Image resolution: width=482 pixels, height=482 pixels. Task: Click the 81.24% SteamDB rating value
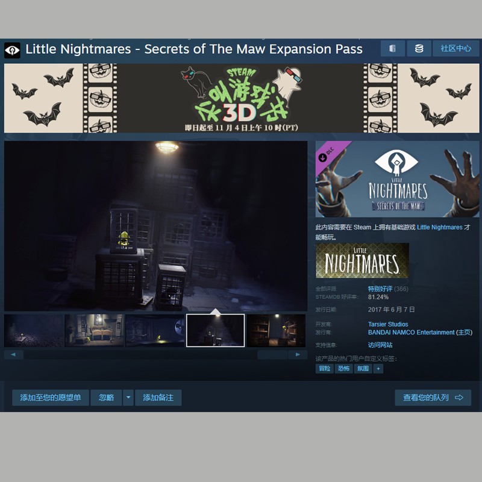(x=378, y=297)
